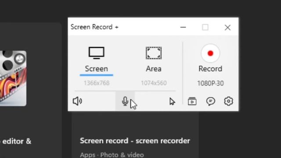Viewport: 281px width, 158px height.
Task: Toggle the microphone recording icon
Action: point(125,101)
